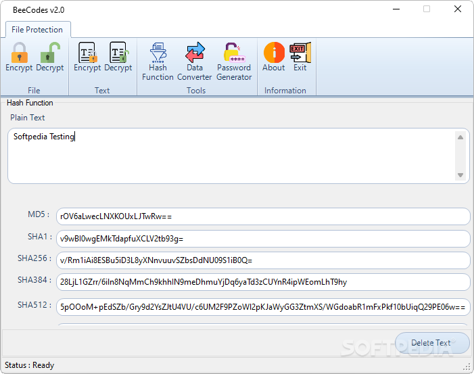The width and height of the screenshot is (474, 374).
Task: Click the 'Information' ribbon group label
Action: [285, 91]
